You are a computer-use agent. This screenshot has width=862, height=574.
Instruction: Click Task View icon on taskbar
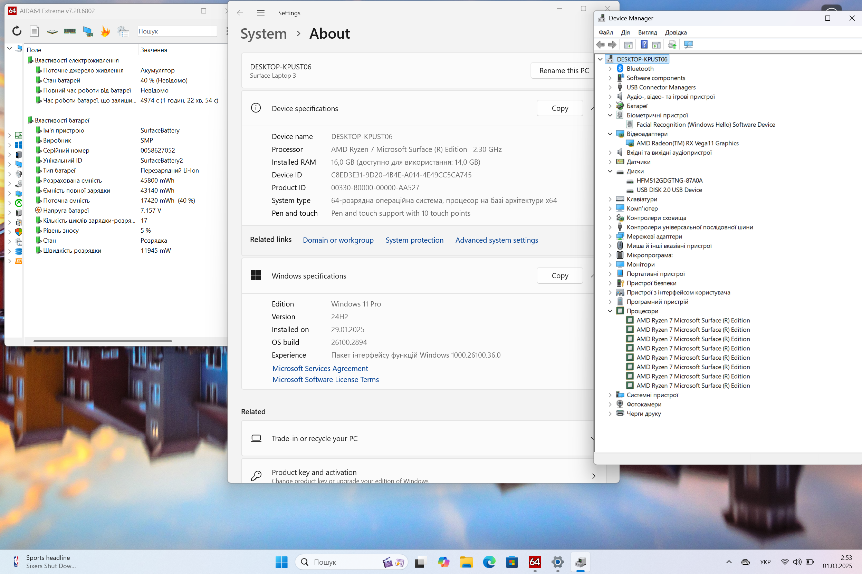420,562
